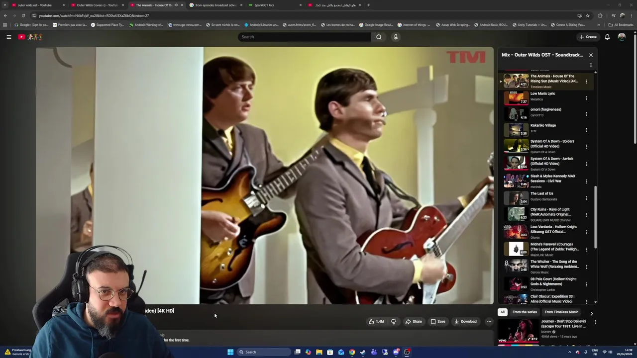This screenshot has height=358, width=637.
Task: Open the YouTube hamburger guide menu
Action: coord(8,37)
